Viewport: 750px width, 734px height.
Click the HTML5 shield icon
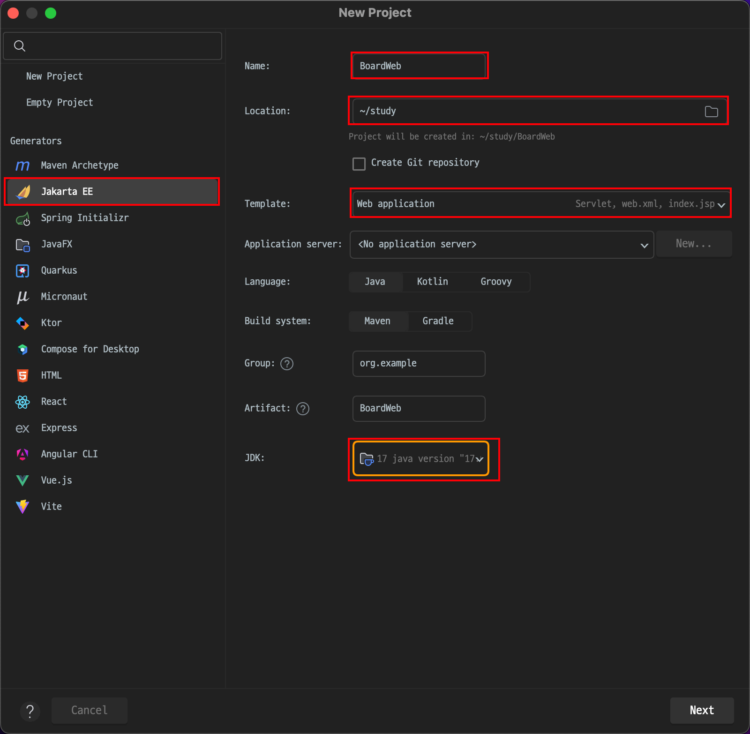pos(22,375)
